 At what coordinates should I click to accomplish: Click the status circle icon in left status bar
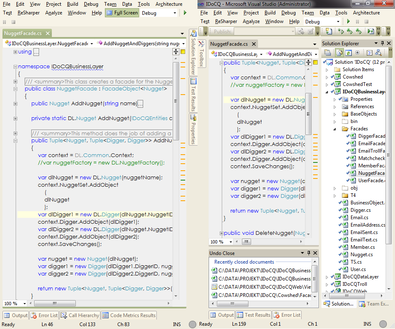(x=193, y=324)
